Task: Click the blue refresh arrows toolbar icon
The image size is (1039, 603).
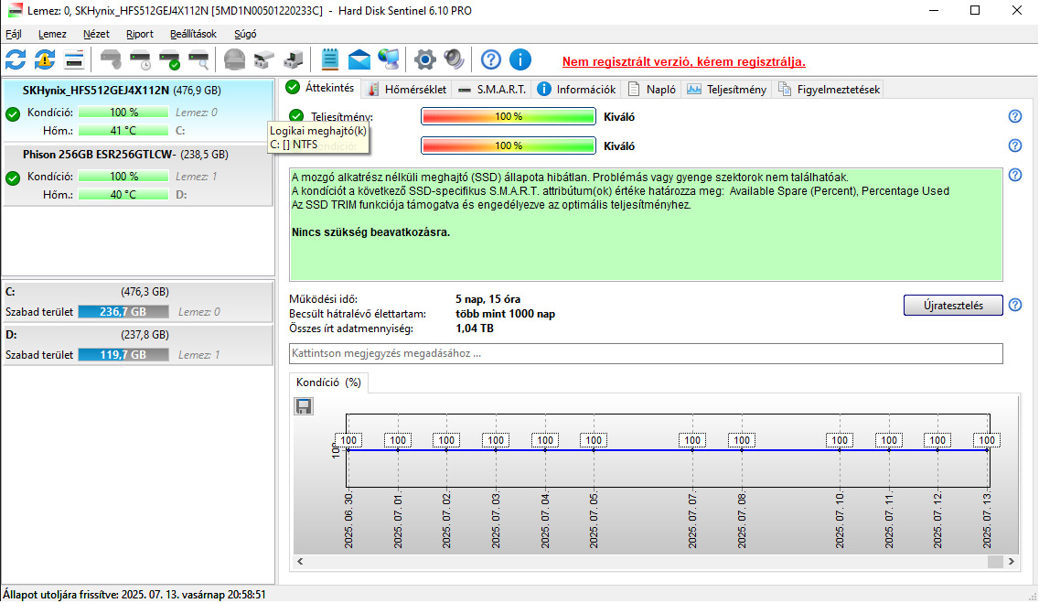Action: tap(16, 60)
